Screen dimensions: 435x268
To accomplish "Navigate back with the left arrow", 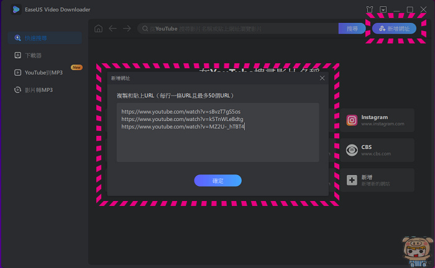I will point(112,29).
